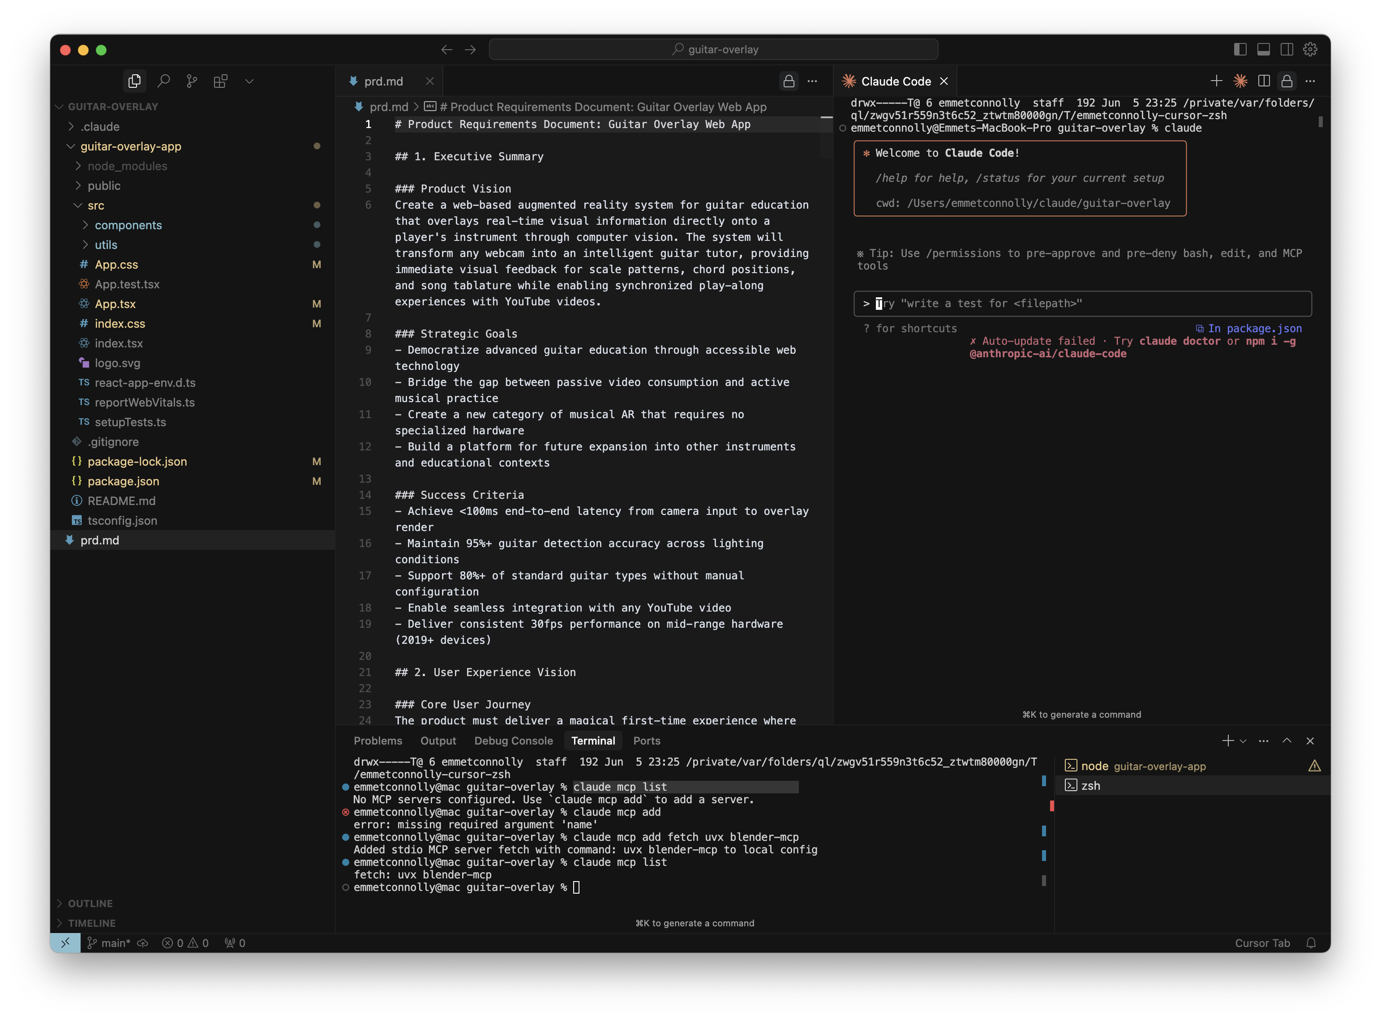Open reportWebVitals.ts file
This screenshot has width=1381, height=1019.
point(193,402)
